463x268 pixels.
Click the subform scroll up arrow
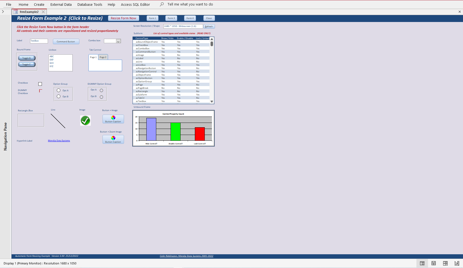click(212, 39)
